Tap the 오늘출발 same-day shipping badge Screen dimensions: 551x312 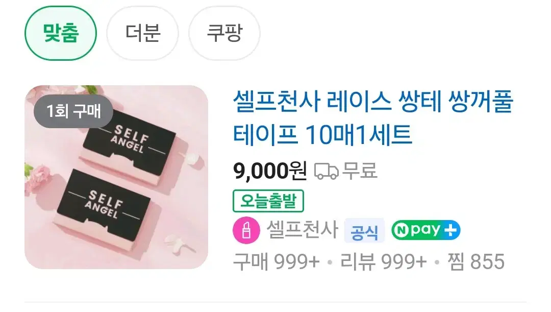268,201
